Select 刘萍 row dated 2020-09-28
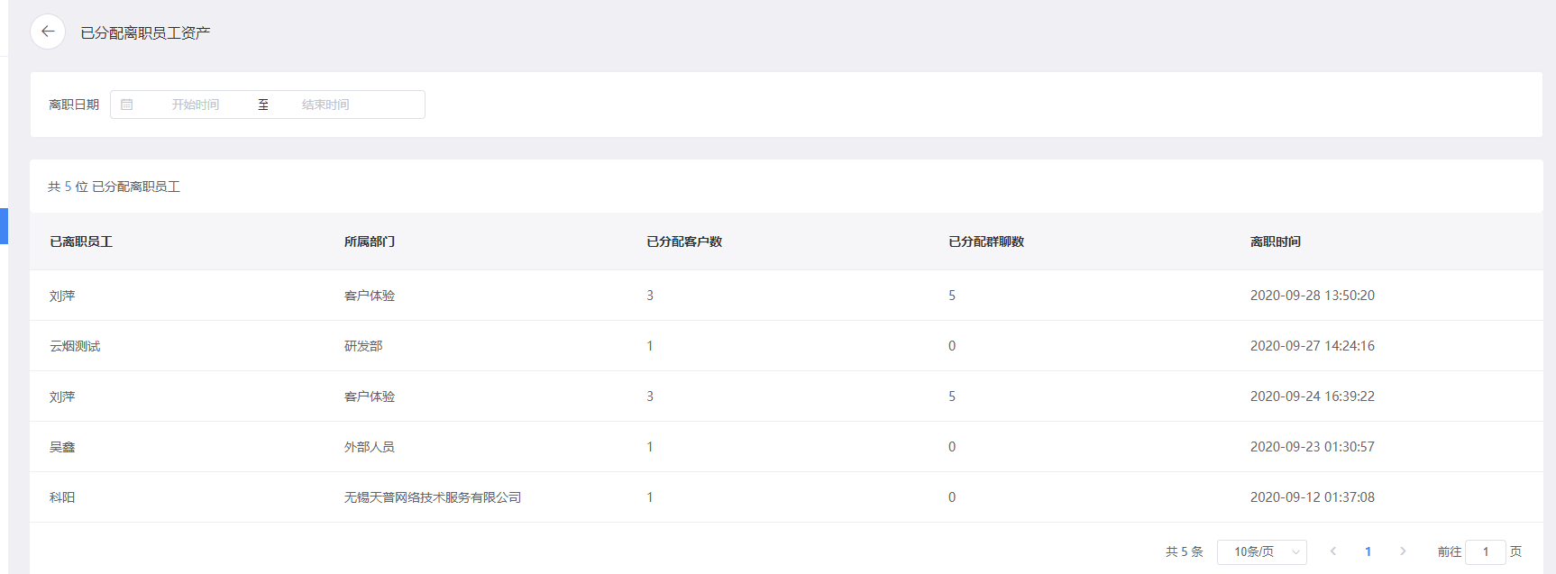This screenshot has width=1556, height=574. coord(786,296)
